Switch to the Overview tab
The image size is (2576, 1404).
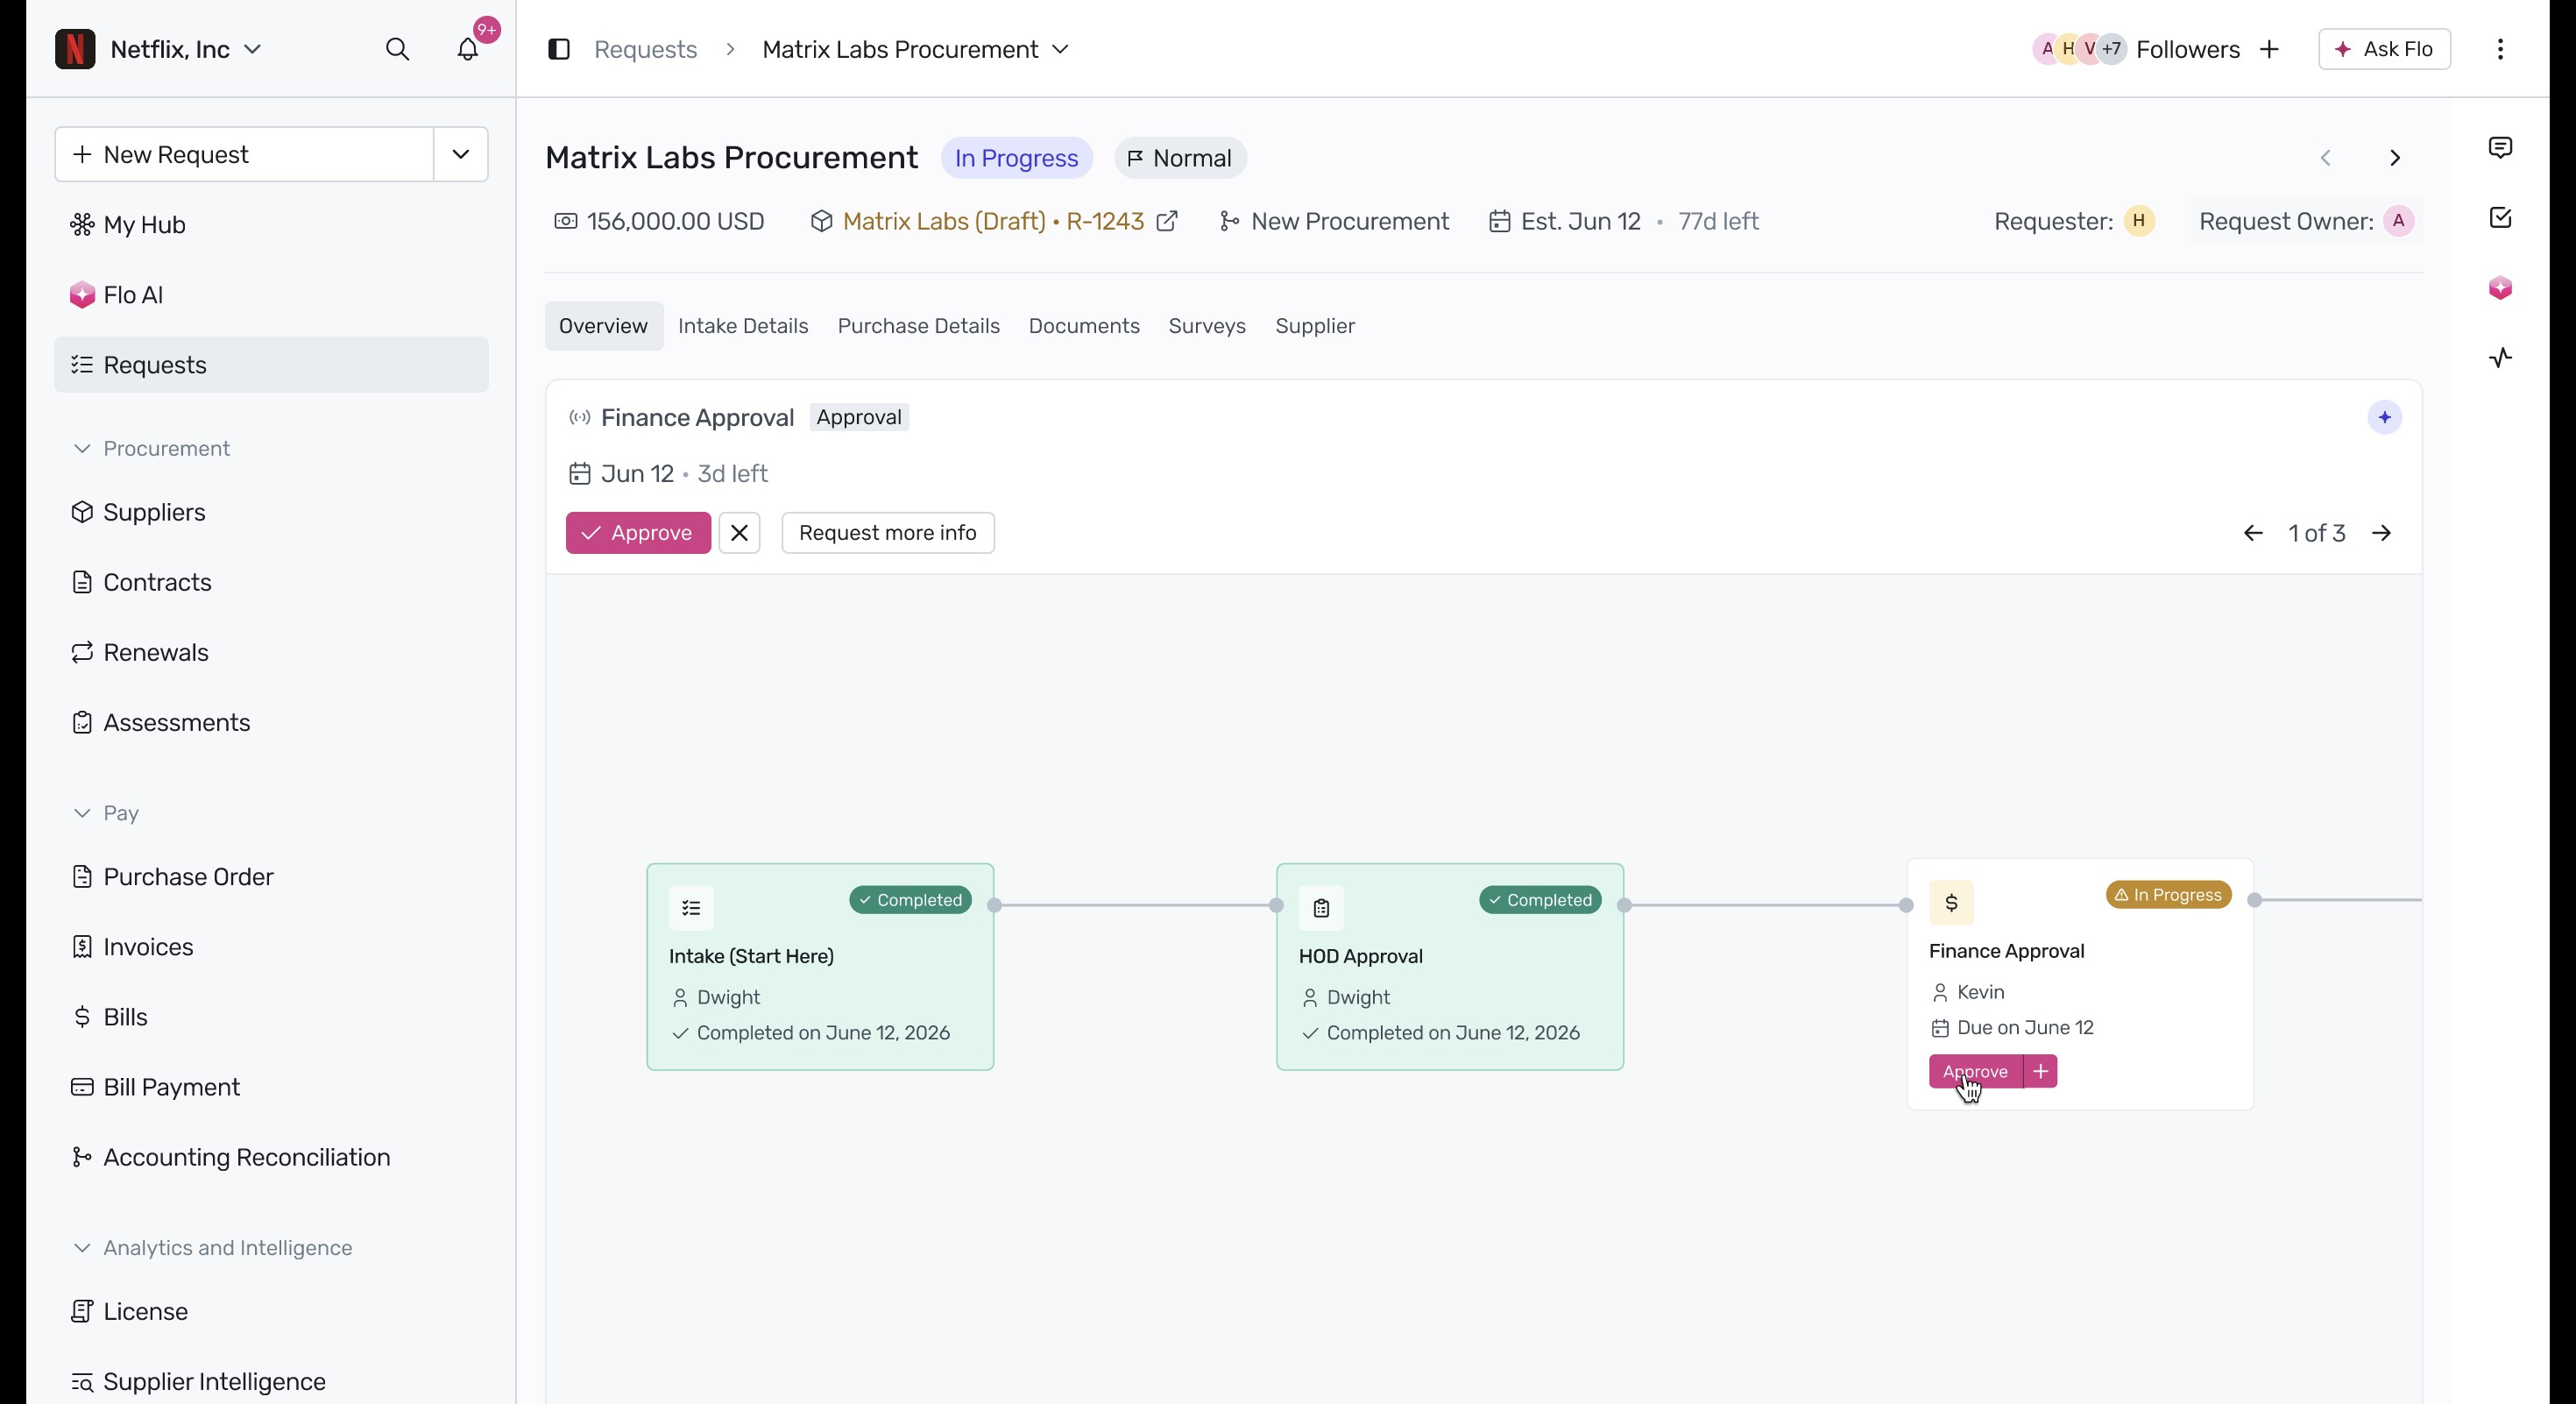(603, 326)
